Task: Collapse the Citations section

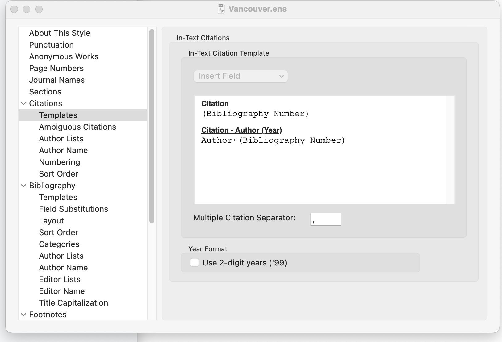Action: tap(24, 103)
